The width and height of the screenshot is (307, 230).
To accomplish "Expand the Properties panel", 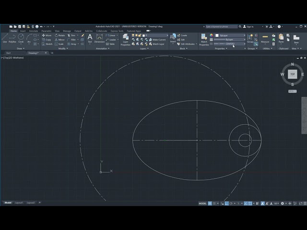I will pos(221,48).
